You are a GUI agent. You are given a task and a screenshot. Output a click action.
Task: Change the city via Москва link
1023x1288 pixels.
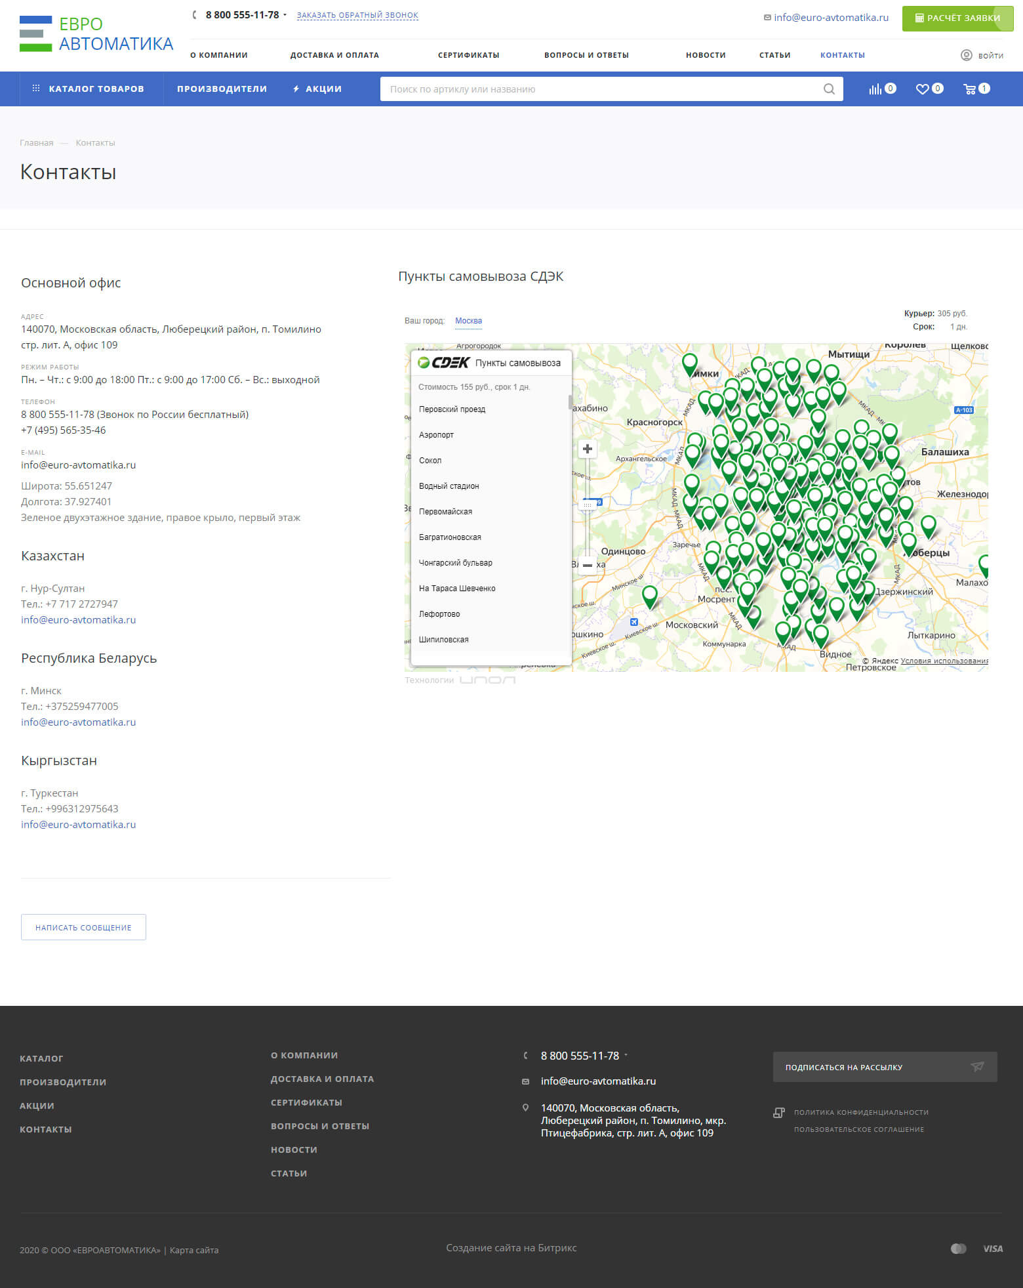click(x=468, y=321)
